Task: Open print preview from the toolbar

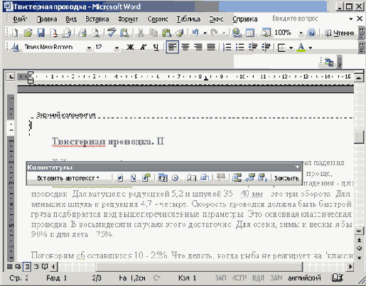Action: click(x=95, y=33)
